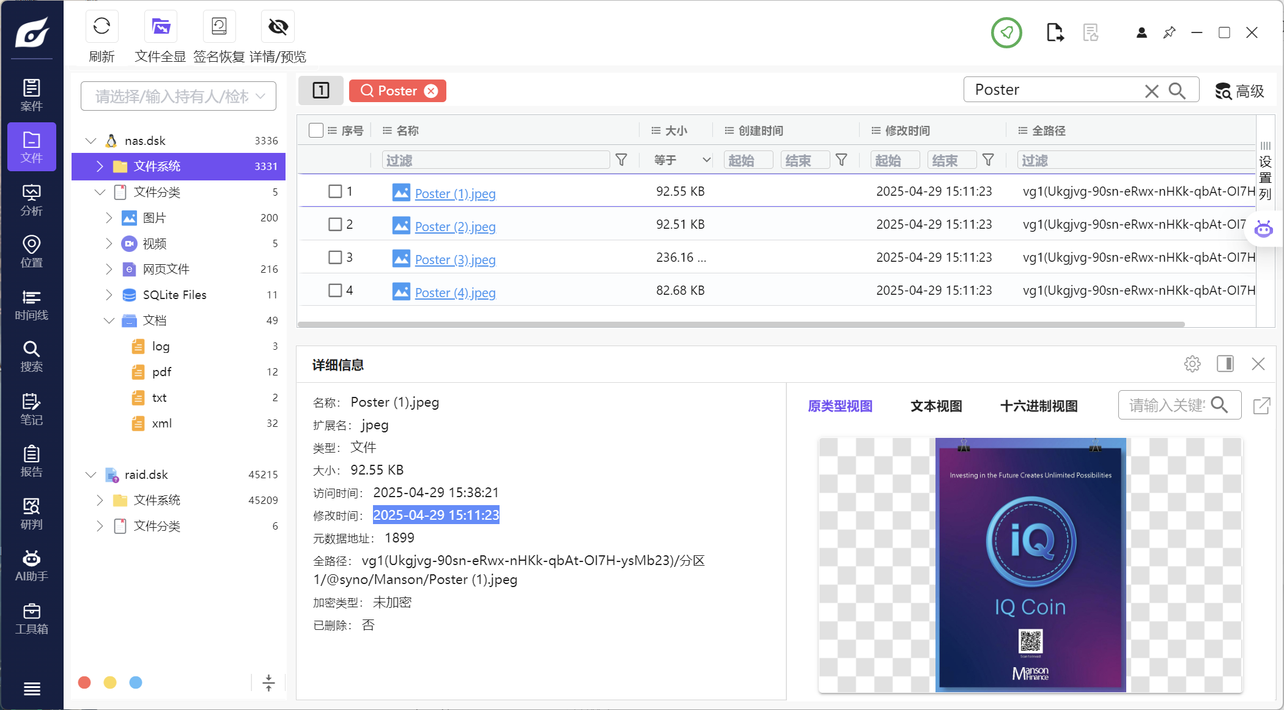Open the 工具箱 sidebar icon
The image size is (1284, 710).
[x=31, y=618]
